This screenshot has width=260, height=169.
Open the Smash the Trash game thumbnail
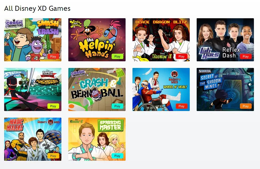tap(33, 40)
